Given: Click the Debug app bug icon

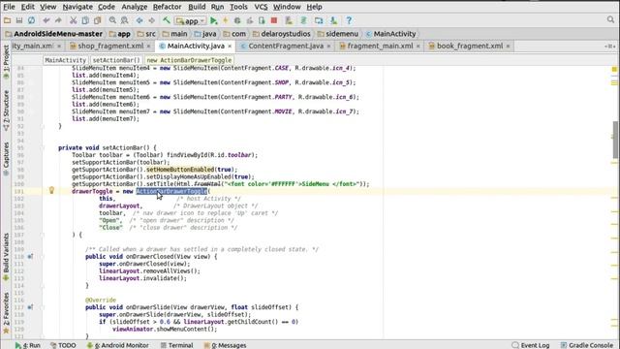Looking at the screenshot, I should click(x=237, y=20).
